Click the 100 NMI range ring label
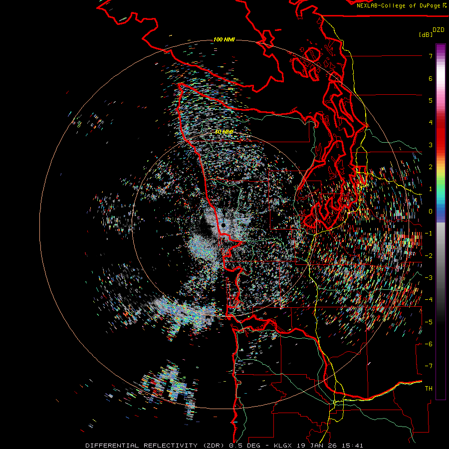The height and width of the screenshot is (449, 449). click(224, 39)
